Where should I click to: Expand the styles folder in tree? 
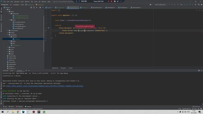click(8, 52)
